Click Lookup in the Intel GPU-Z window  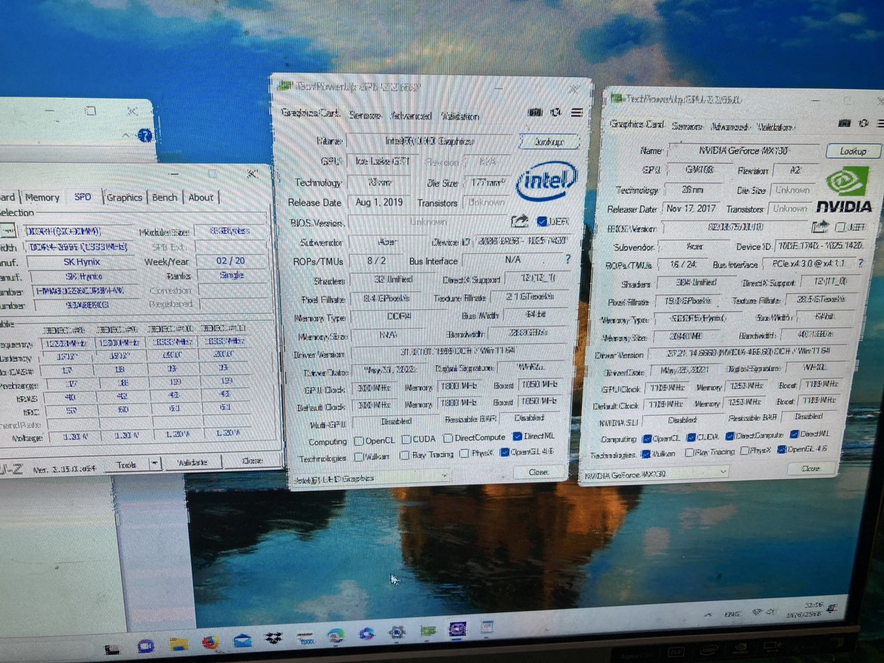[x=549, y=142]
